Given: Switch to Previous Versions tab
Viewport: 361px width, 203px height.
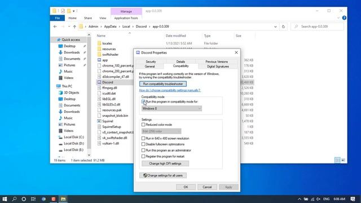Looking at the screenshot, I should 217,61.
